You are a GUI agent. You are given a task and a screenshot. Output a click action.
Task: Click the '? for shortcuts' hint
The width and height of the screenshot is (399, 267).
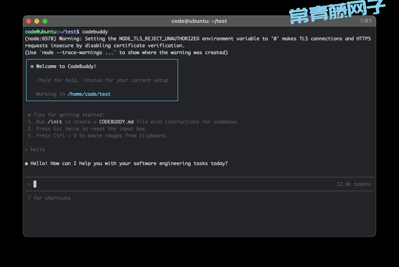point(49,198)
